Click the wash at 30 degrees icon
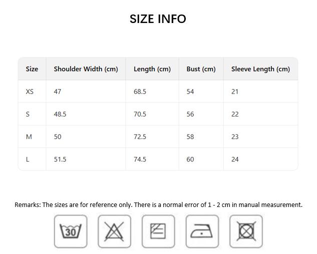The image size is (317, 254). coord(70,231)
